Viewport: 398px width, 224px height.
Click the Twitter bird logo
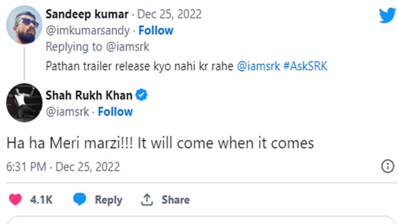[x=387, y=15]
